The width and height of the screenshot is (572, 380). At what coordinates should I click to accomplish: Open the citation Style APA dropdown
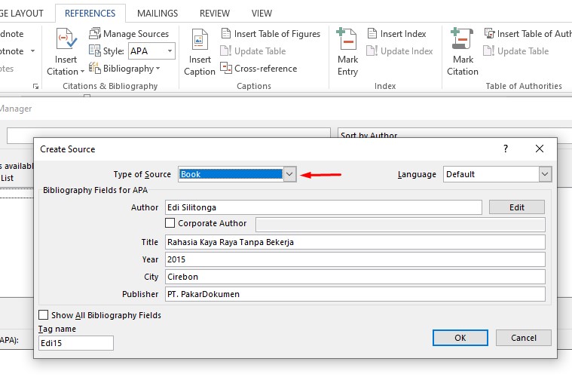(x=170, y=51)
